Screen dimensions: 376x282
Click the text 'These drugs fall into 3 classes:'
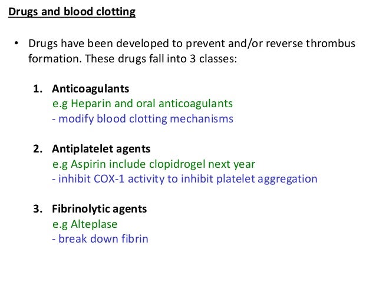[x=161, y=59]
